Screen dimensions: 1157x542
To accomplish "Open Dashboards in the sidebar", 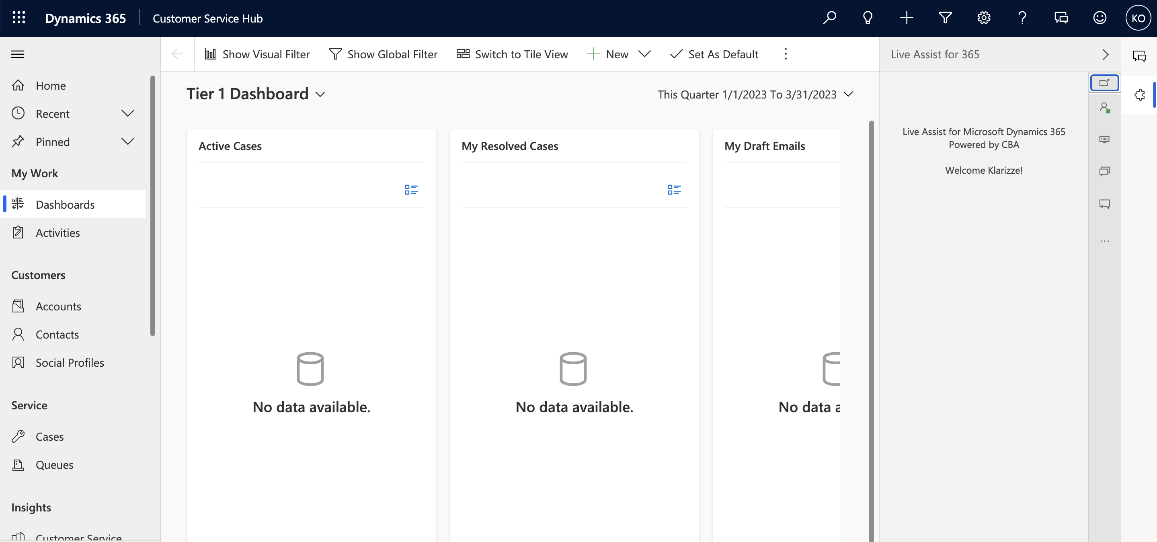I will coord(73,204).
